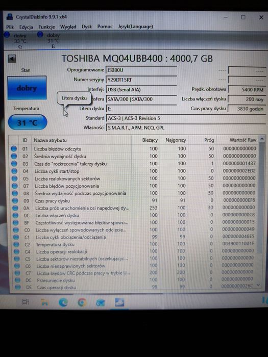Click the transfer mode field SATA/300 | SATA/300

click(x=141, y=99)
